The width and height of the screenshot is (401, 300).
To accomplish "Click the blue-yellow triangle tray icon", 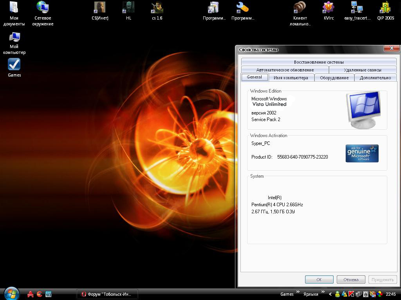I will tap(345, 294).
